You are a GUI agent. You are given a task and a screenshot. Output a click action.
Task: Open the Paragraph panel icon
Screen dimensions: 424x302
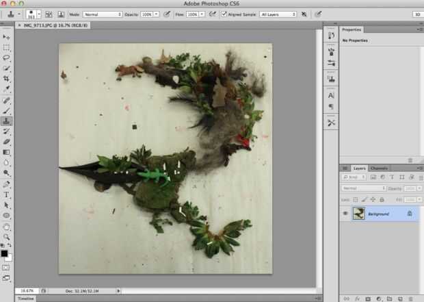(x=331, y=107)
